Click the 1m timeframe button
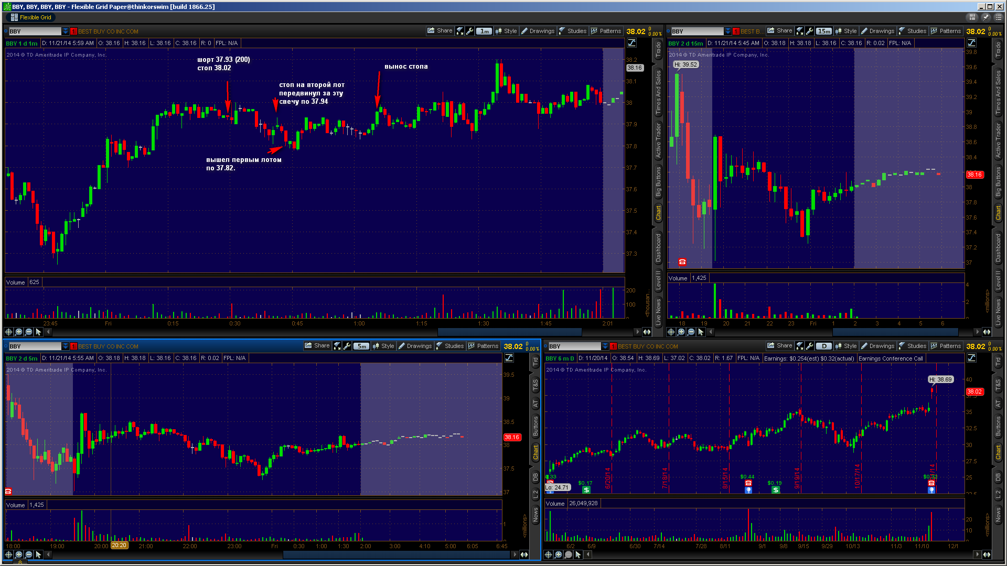Viewport: 1007px width, 566px height. point(484,31)
